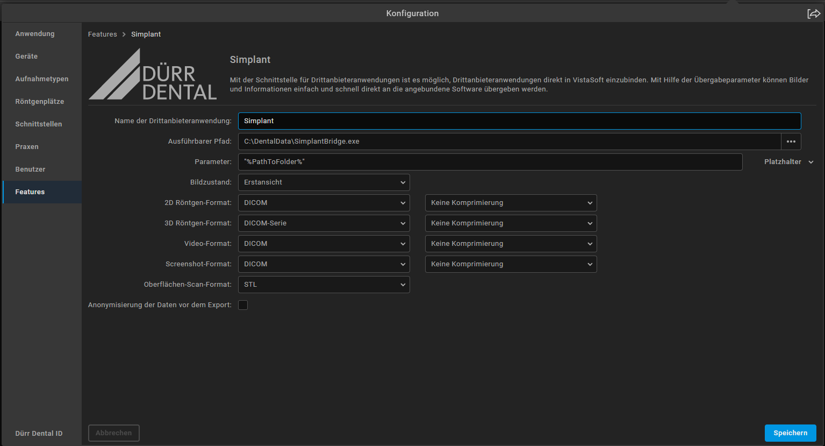This screenshot has width=825, height=446.
Task: Switch to Röntgenplätze in sidebar
Action: click(40, 102)
